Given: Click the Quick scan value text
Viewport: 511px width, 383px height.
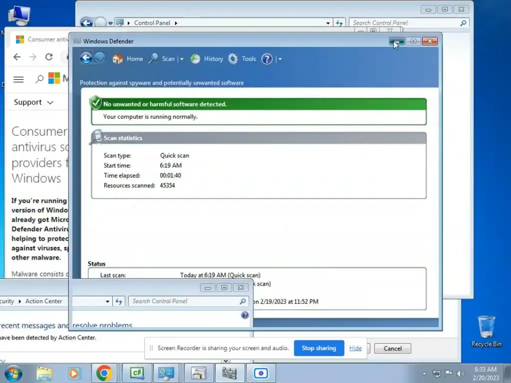Looking at the screenshot, I should (x=174, y=156).
